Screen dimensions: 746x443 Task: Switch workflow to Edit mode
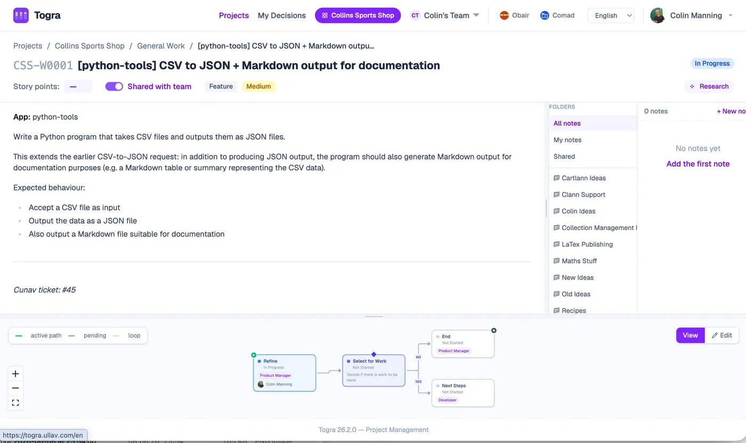pyautogui.click(x=722, y=335)
